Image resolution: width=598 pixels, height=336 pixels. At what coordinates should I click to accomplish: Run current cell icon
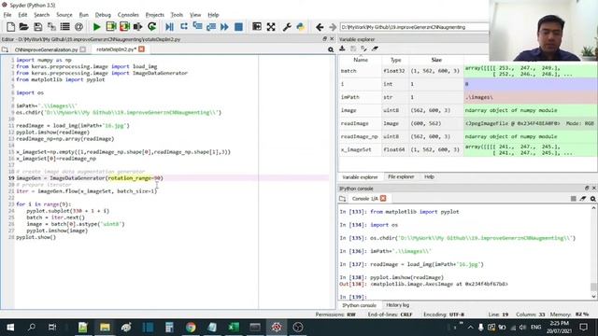(x=111, y=27)
